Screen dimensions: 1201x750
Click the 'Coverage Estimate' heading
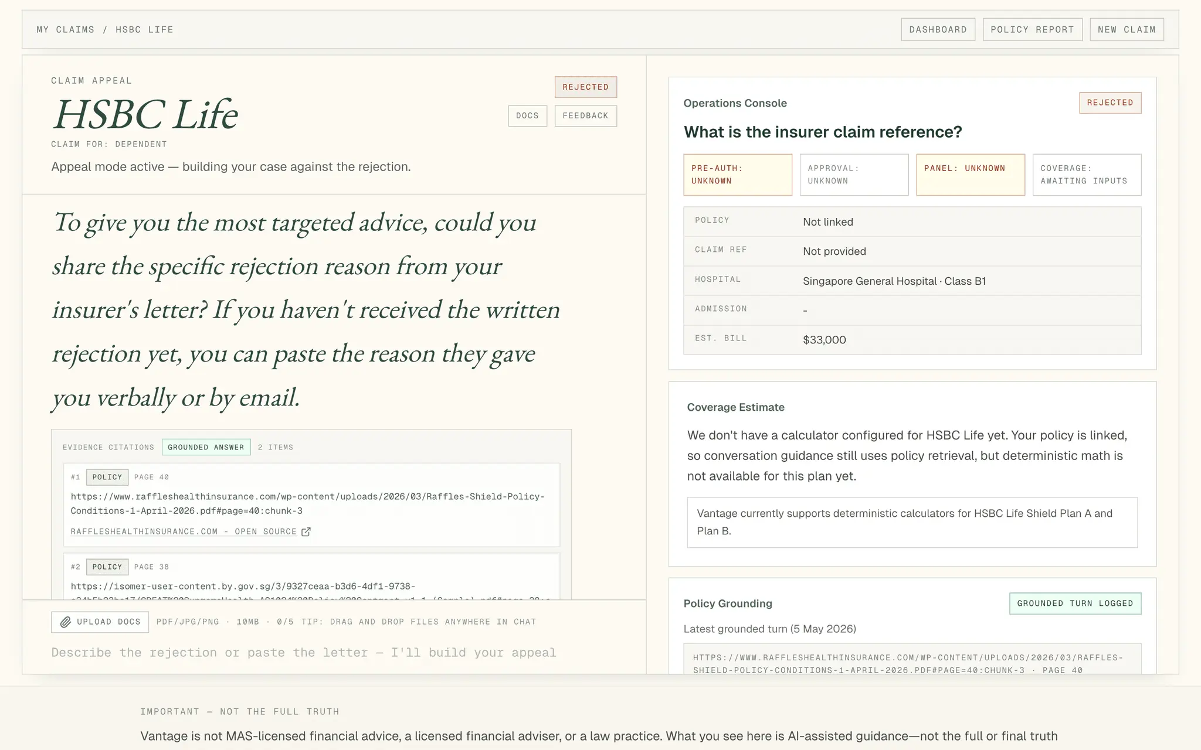pos(735,407)
